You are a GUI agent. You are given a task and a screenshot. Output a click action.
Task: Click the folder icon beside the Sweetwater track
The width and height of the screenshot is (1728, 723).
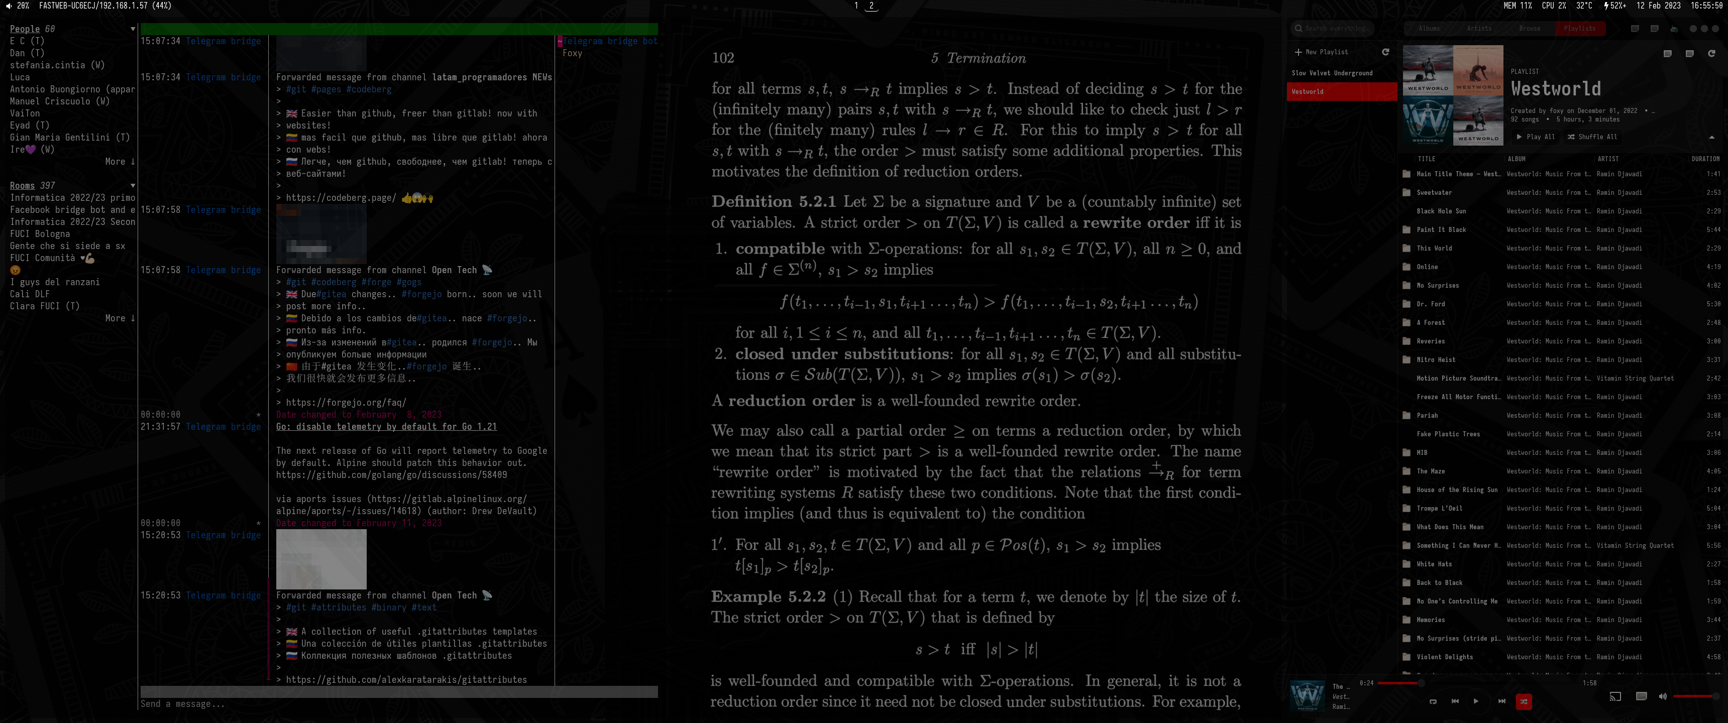point(1406,192)
